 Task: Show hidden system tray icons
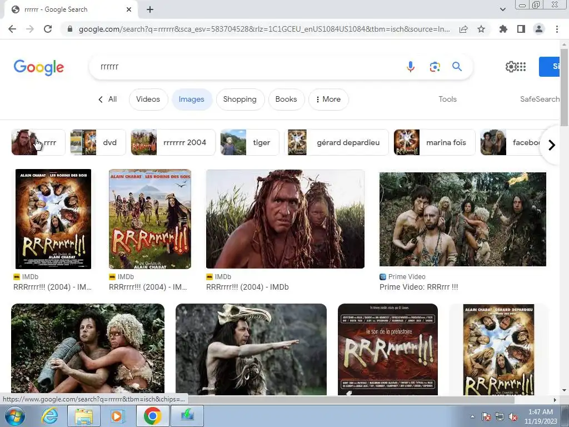pyautogui.click(x=472, y=416)
